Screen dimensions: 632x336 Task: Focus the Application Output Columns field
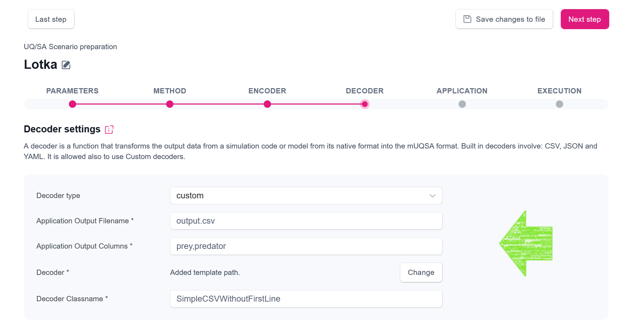click(x=306, y=246)
